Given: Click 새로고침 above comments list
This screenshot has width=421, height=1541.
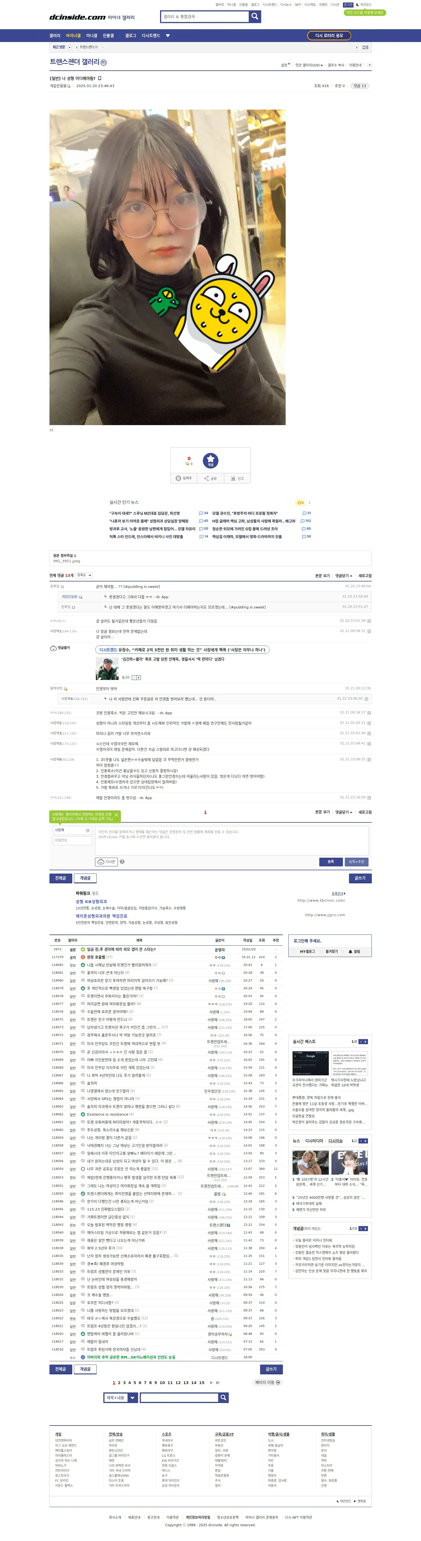Looking at the screenshot, I should click(x=365, y=576).
